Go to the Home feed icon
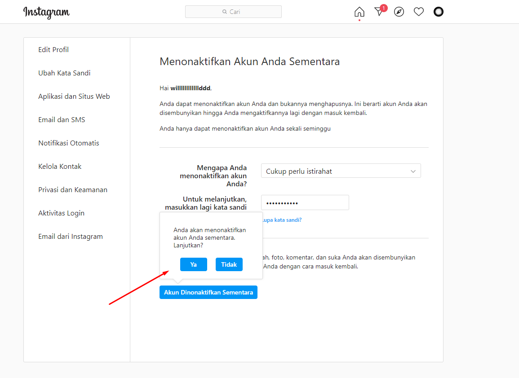The width and height of the screenshot is (519, 378). [359, 12]
